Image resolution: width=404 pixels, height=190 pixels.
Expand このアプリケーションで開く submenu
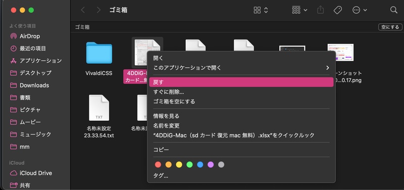(x=241, y=68)
